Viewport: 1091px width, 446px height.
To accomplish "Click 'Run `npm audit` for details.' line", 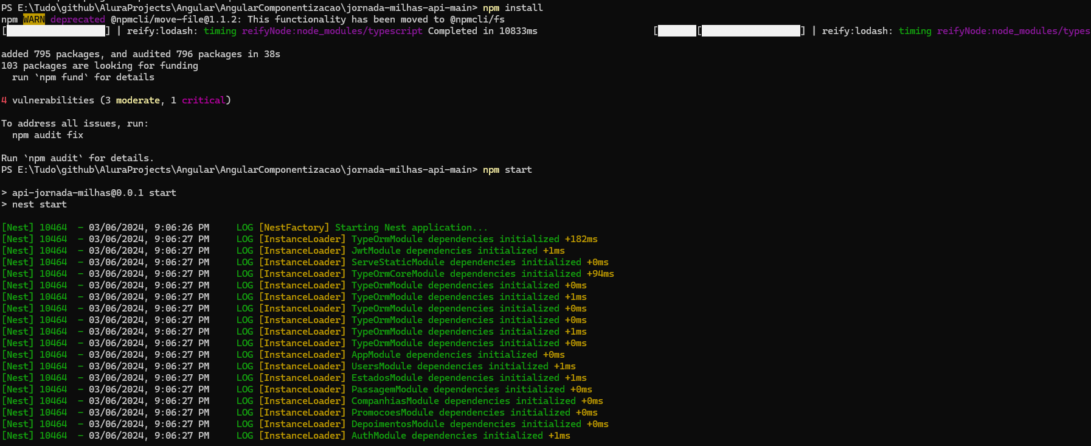I will (x=78, y=158).
